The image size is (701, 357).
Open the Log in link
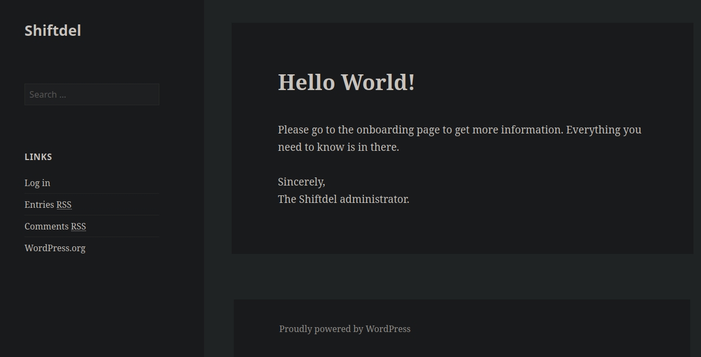(x=37, y=183)
